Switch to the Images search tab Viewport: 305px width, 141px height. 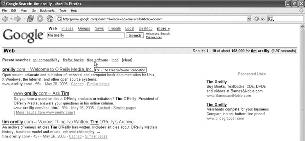[x=67, y=28]
